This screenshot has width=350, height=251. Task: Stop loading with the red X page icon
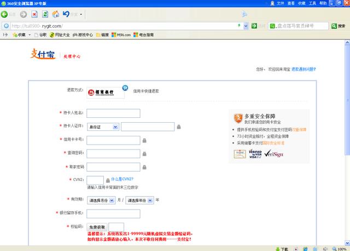pos(34,15)
